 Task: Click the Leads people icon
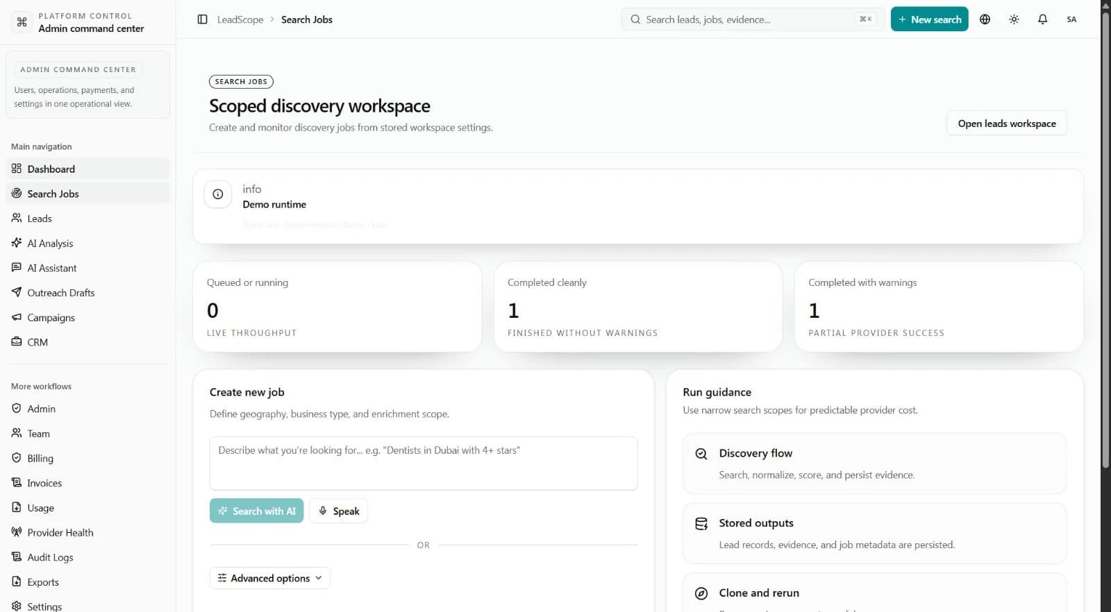[x=17, y=218]
